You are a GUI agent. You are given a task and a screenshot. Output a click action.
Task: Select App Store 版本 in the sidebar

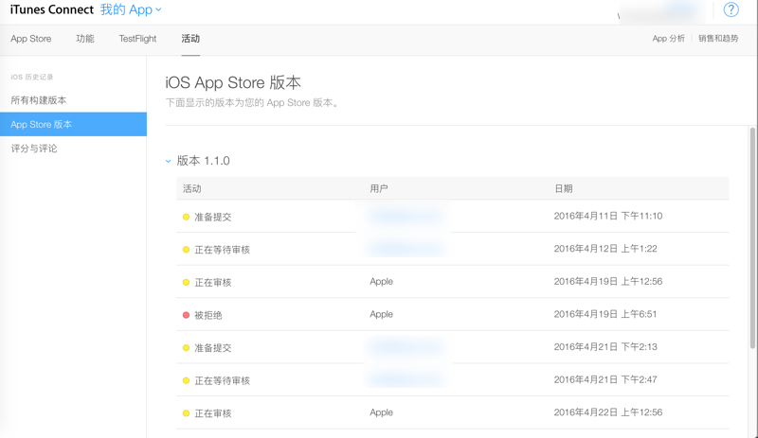(x=42, y=124)
